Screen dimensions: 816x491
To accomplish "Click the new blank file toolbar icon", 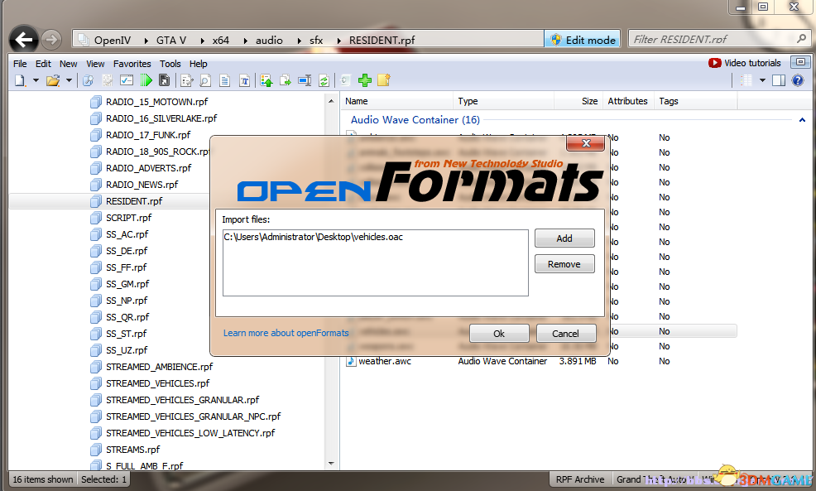I will [21, 80].
